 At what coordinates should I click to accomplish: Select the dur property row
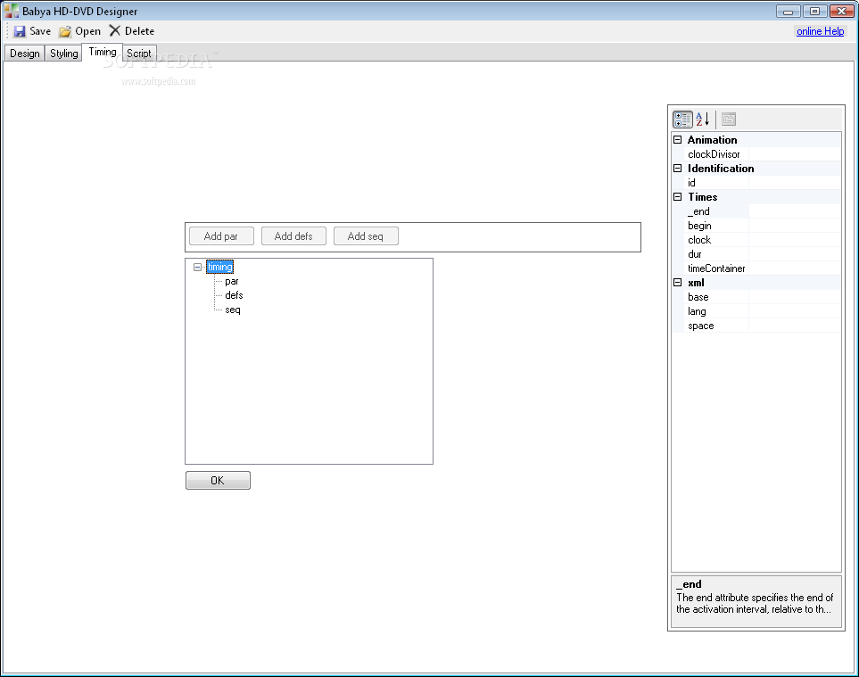point(756,254)
